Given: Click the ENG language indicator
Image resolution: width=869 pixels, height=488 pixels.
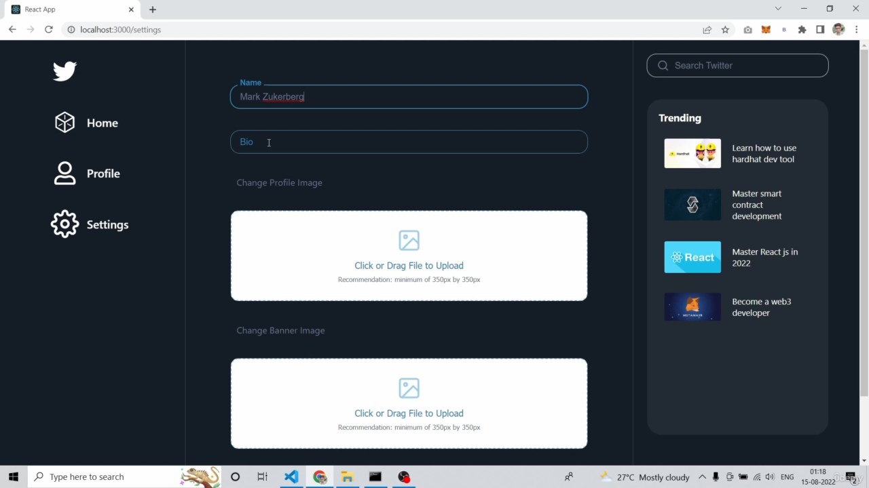Looking at the screenshot, I should pyautogui.click(x=788, y=477).
